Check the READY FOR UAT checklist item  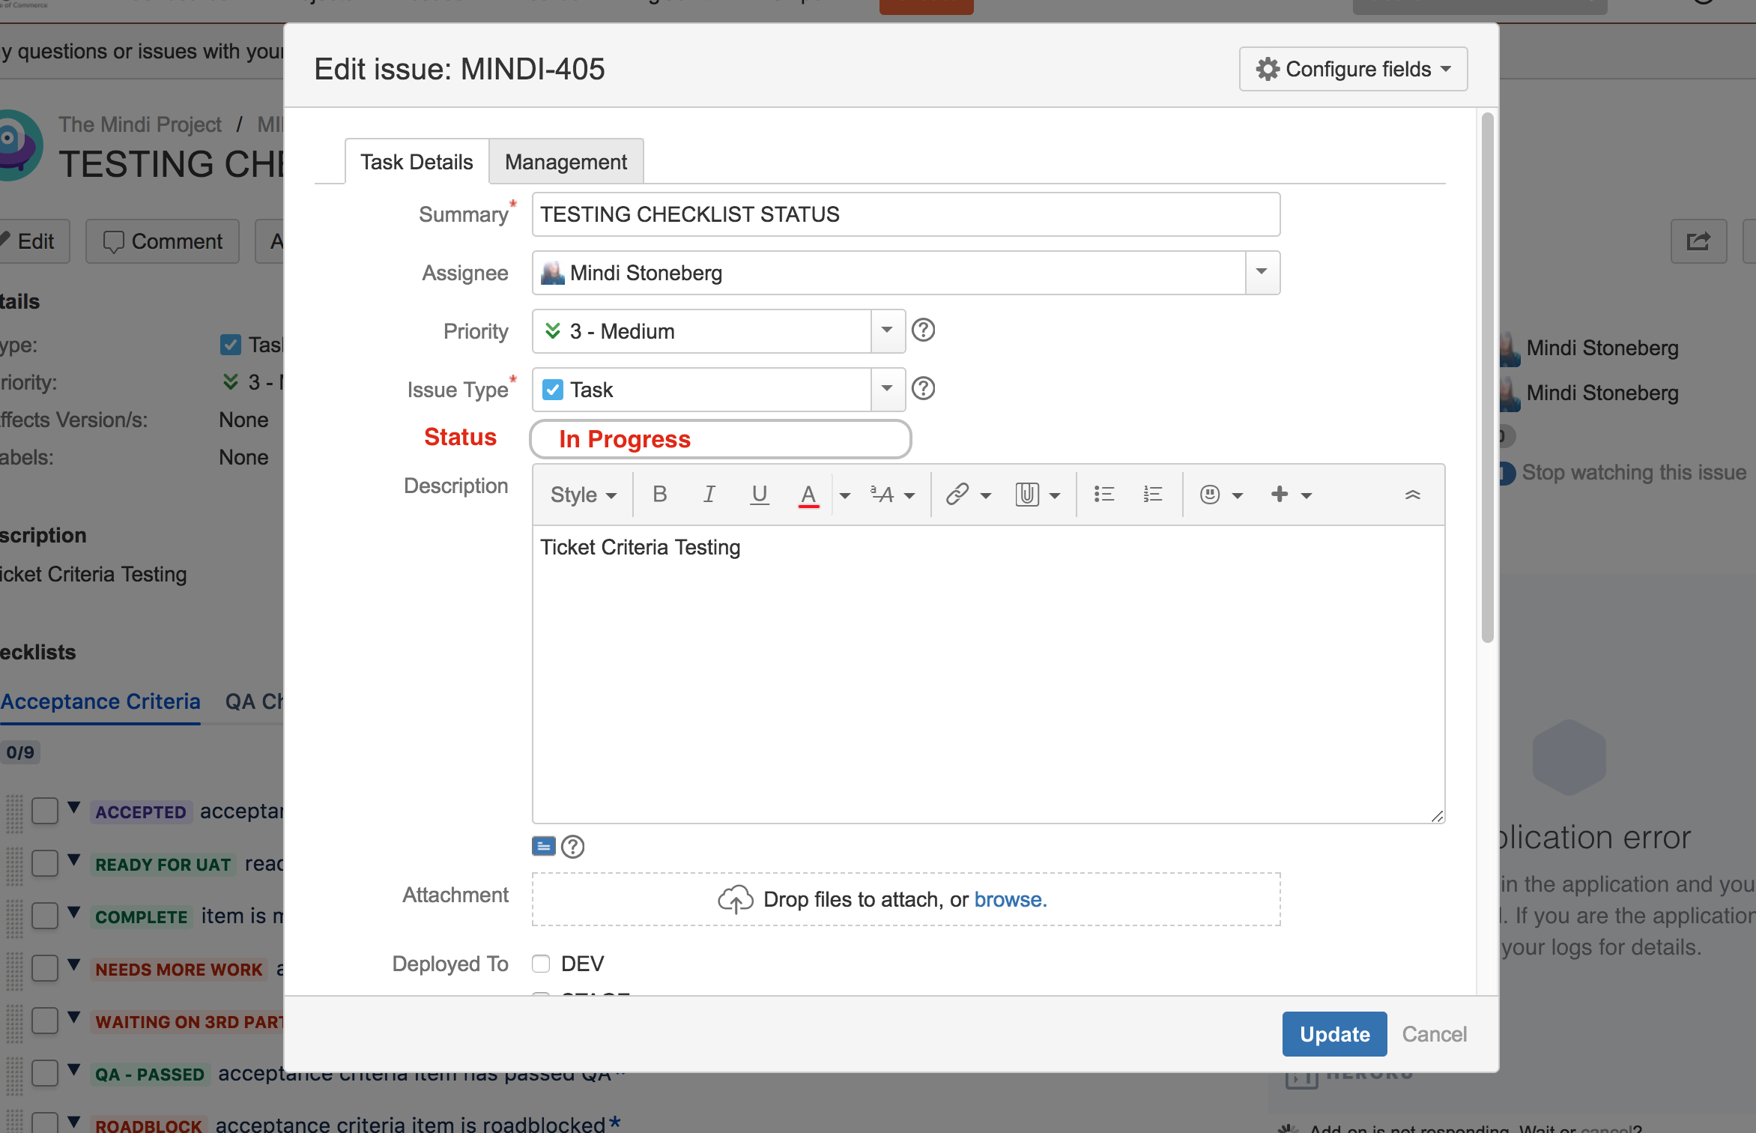click(x=45, y=863)
